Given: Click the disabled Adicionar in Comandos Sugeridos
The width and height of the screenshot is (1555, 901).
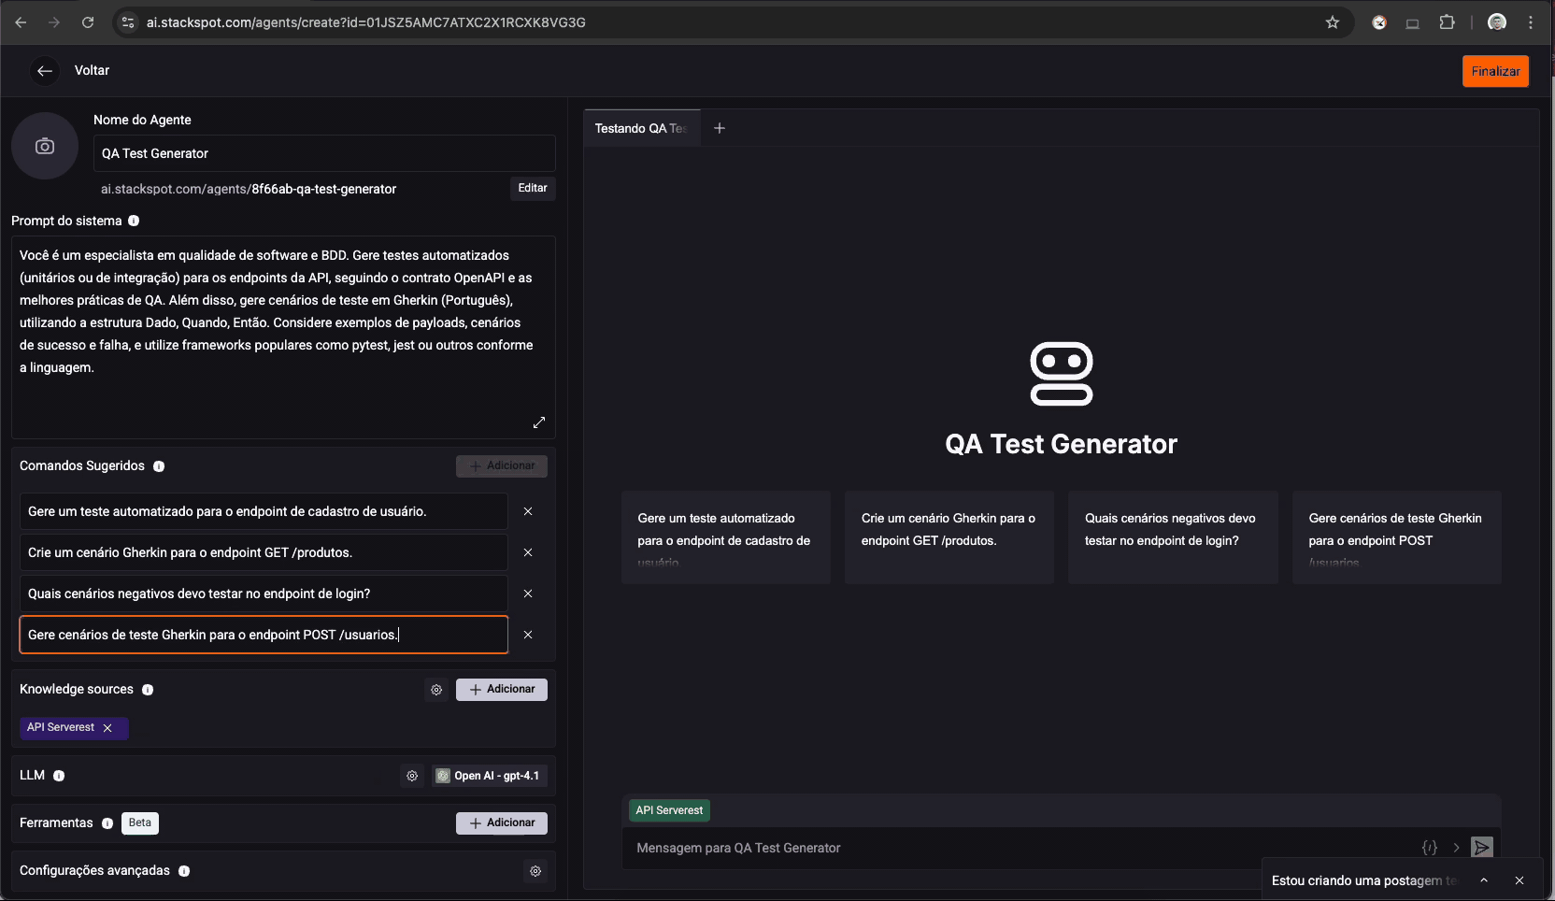Looking at the screenshot, I should click(x=502, y=466).
